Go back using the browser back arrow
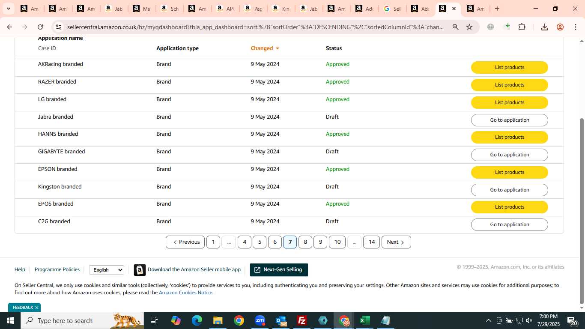 (x=9, y=27)
